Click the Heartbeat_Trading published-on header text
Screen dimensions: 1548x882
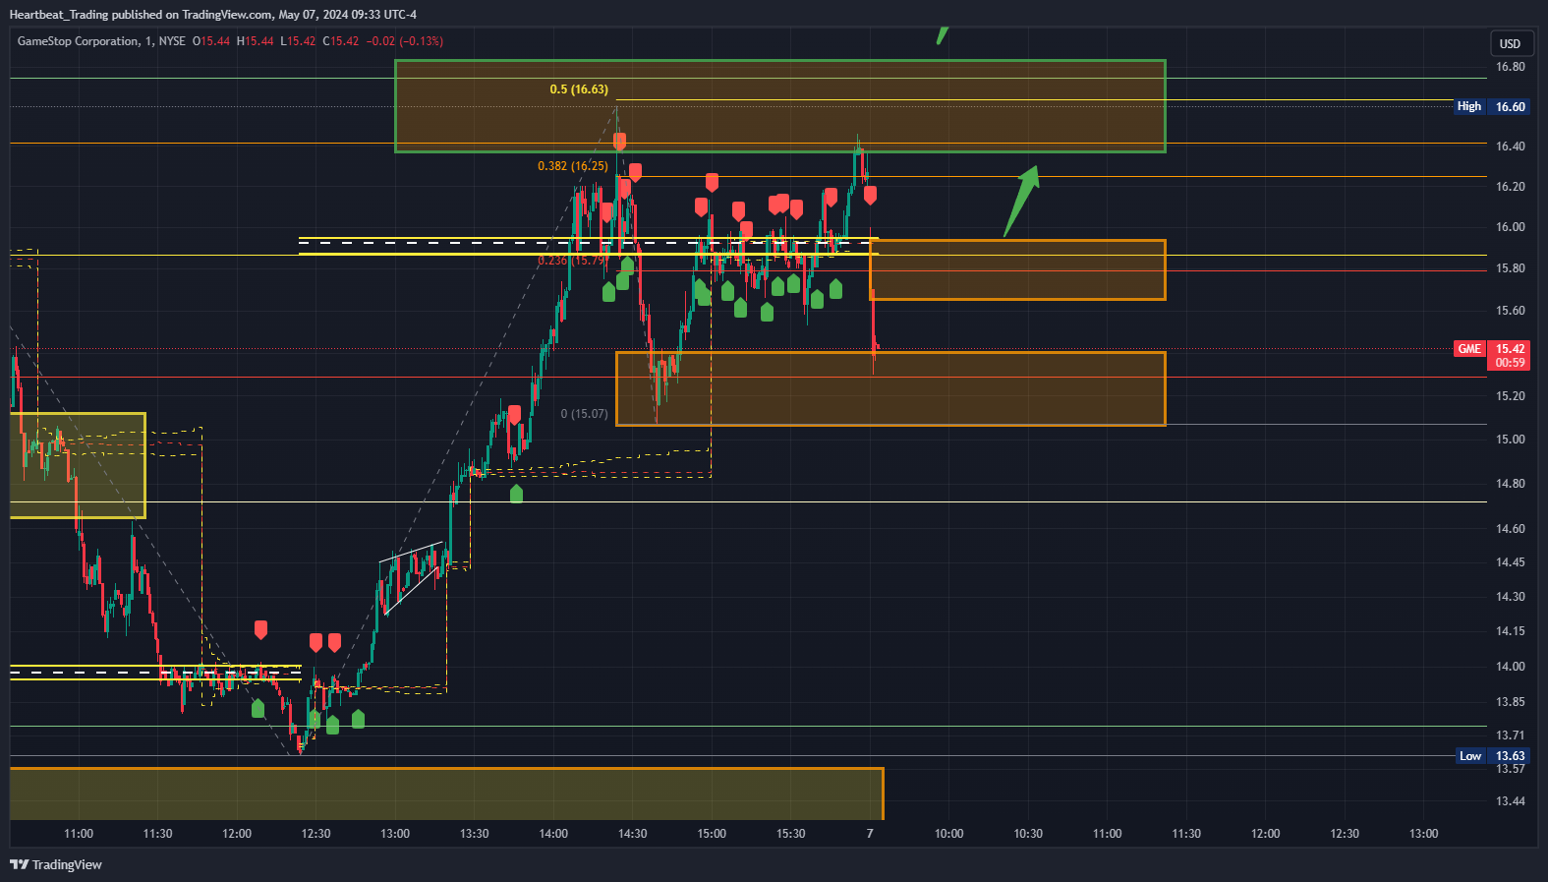pyautogui.click(x=213, y=15)
